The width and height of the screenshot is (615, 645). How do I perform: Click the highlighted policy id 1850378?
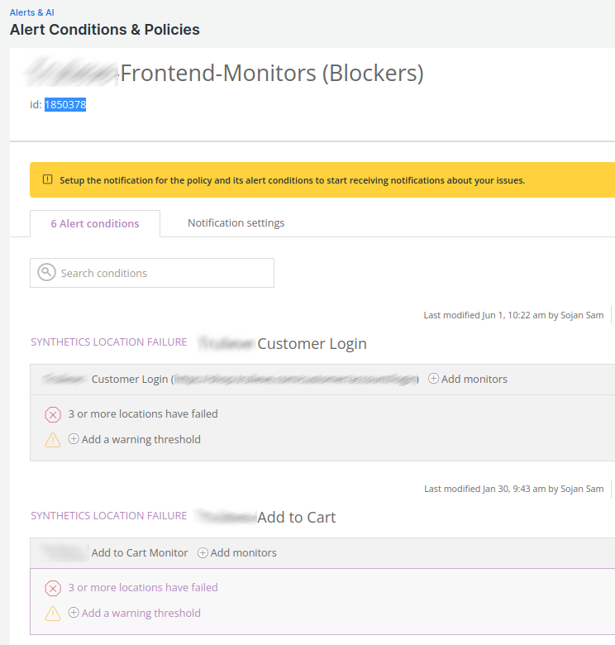pos(65,105)
